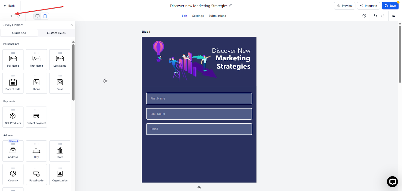Screen dimensions: 402x191
Task: Add the Address element
Action: [13, 151]
